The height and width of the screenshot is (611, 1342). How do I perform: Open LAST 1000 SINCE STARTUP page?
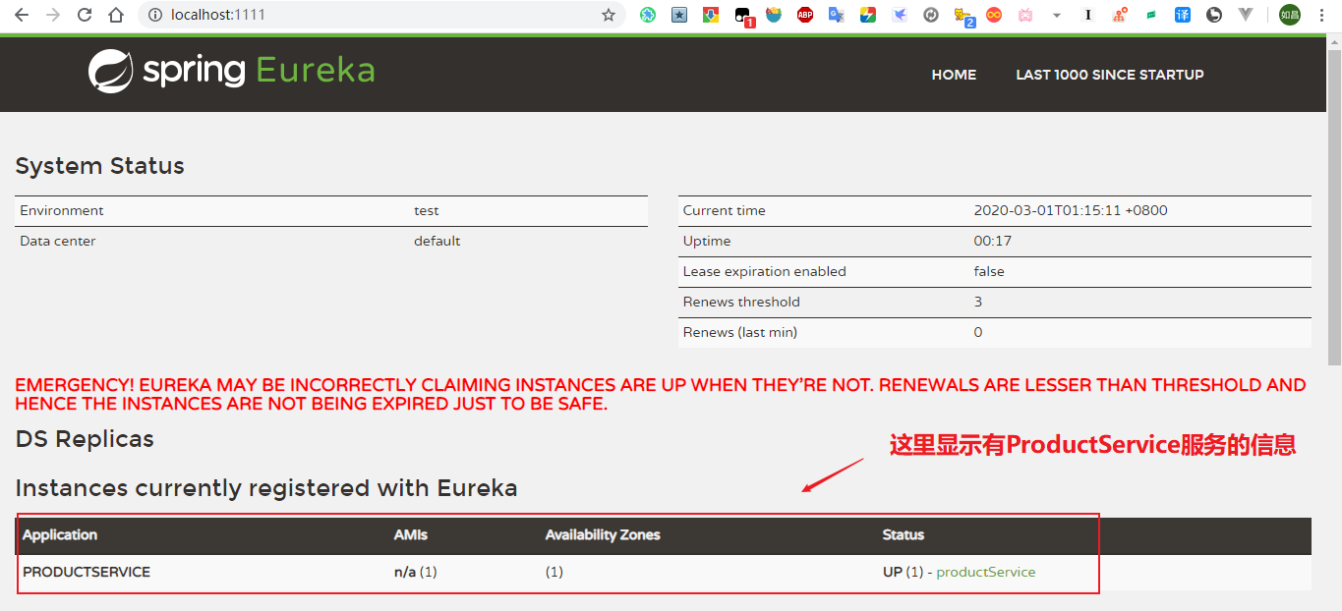pyautogui.click(x=1110, y=75)
